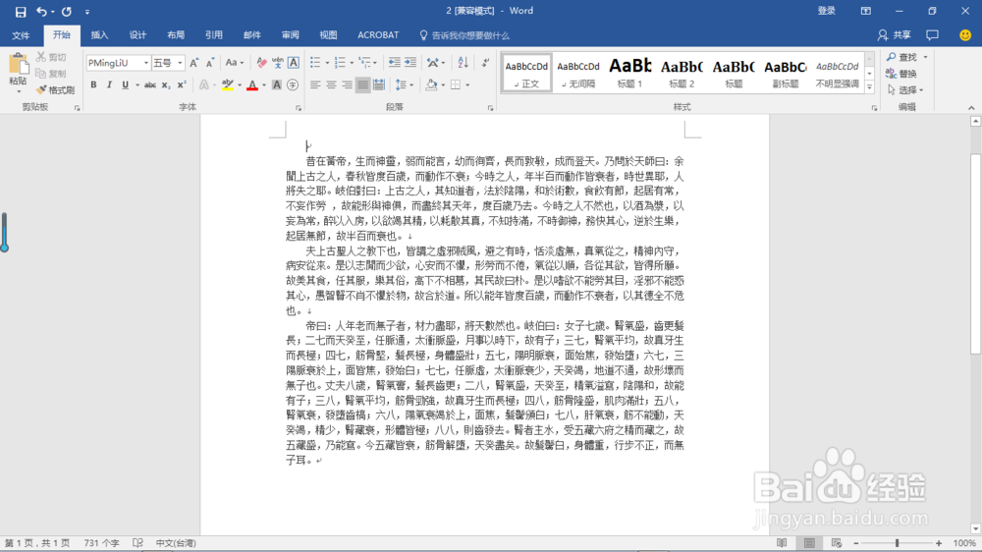Save the document with the floppy disk icon
Image resolution: width=982 pixels, height=552 pixels.
(21, 11)
